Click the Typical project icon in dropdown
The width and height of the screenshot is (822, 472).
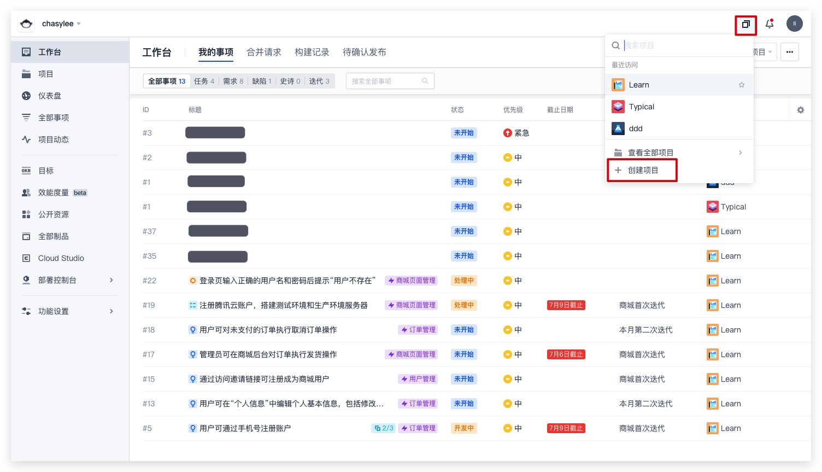(x=618, y=107)
